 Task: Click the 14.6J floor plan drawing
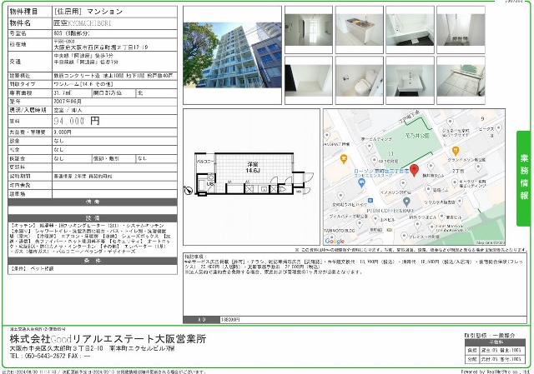coord(251,174)
